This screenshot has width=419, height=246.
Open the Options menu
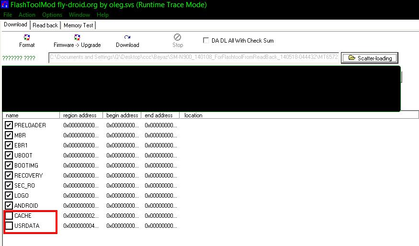point(52,15)
